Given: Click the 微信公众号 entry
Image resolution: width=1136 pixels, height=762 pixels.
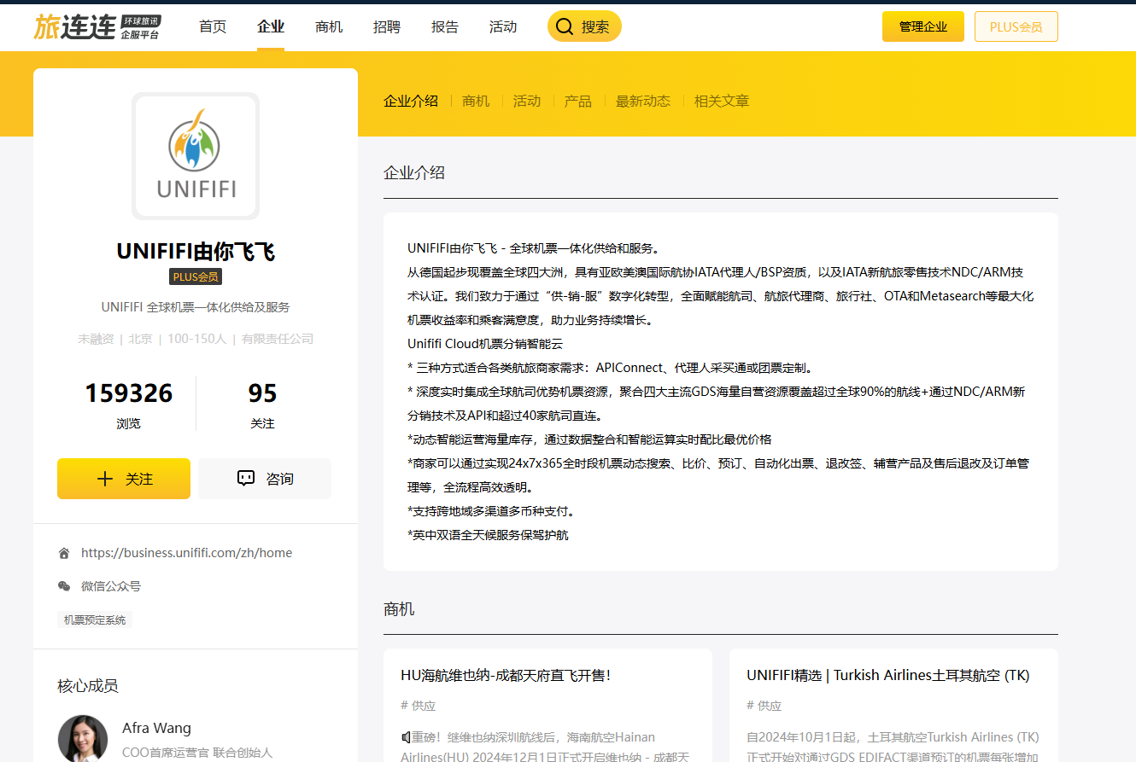Looking at the screenshot, I should (111, 586).
